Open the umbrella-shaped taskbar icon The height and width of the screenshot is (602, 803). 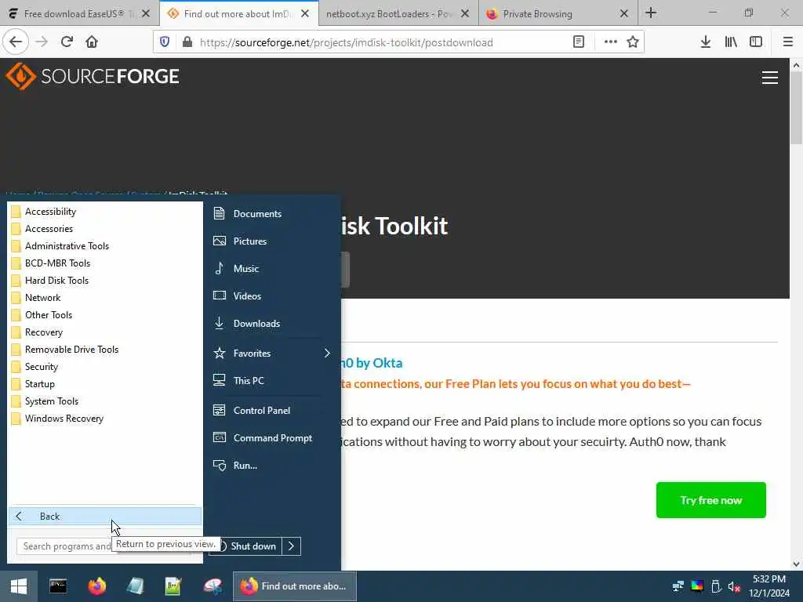pos(212,586)
